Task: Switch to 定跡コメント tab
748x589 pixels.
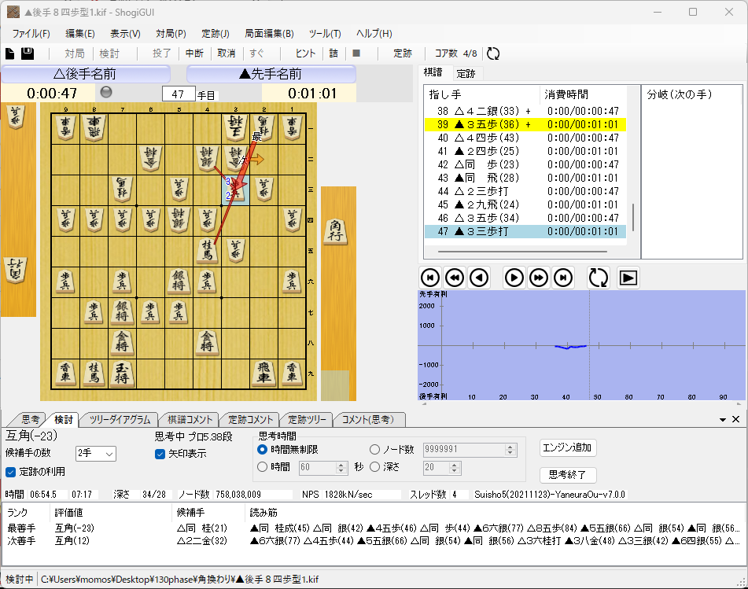Action: [x=250, y=420]
